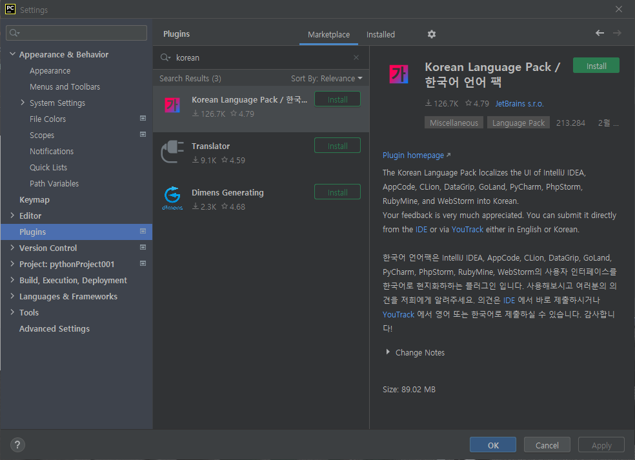Select the Plugins settings item
635x460 pixels.
77,232
